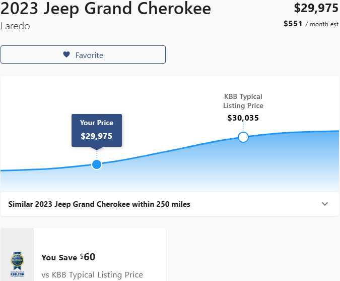Viewport: 340px width, 281px height.
Task: Click the Laredo trim label
Action: (x=15, y=26)
